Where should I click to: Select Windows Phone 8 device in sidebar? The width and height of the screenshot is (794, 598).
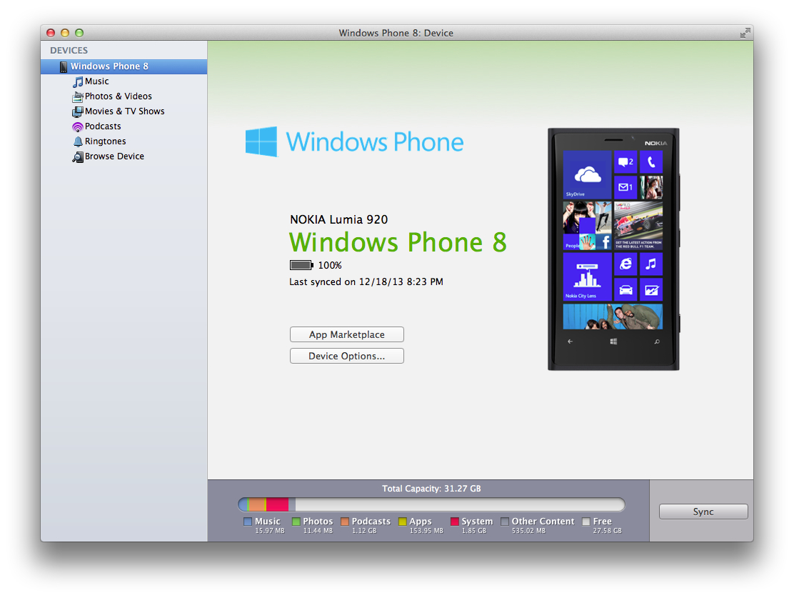tap(109, 66)
